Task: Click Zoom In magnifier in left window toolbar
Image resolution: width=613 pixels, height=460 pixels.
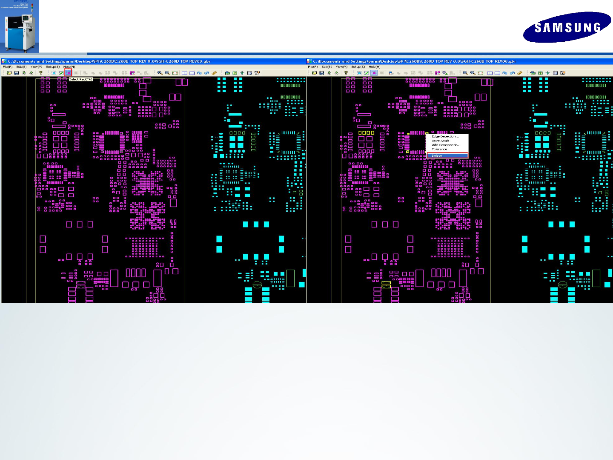Action: point(160,73)
